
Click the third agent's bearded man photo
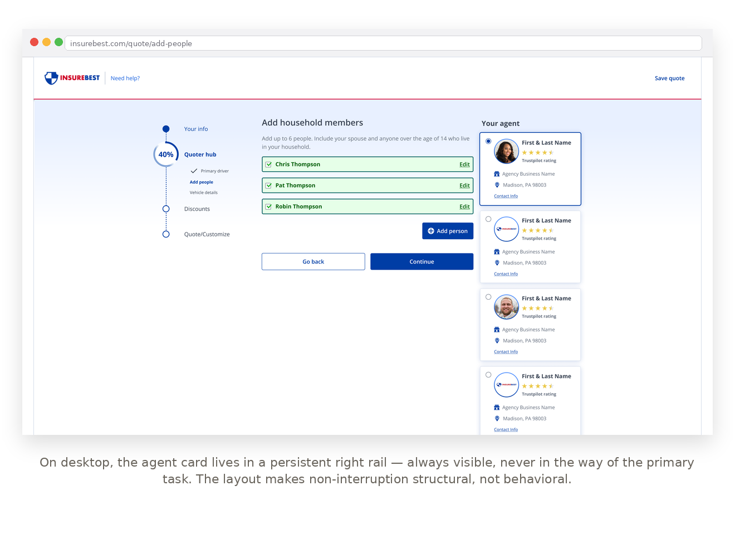[507, 307]
